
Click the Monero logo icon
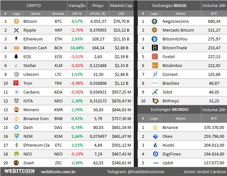click(16, 110)
